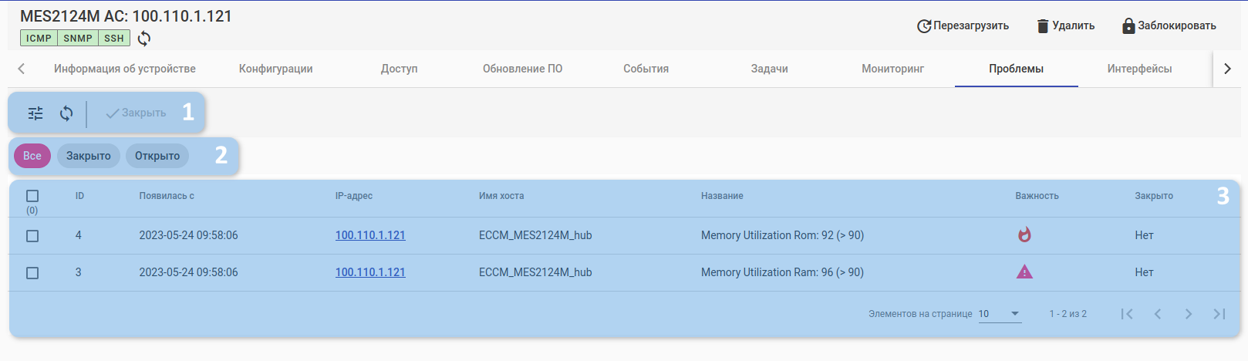Go to the first page of results
The width and height of the screenshot is (1248, 361).
click(1127, 314)
